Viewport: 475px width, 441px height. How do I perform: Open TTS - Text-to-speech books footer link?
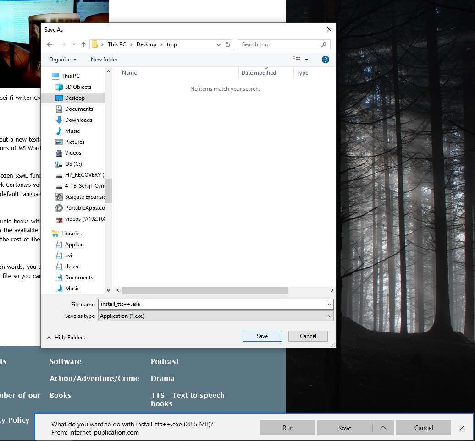(188, 399)
